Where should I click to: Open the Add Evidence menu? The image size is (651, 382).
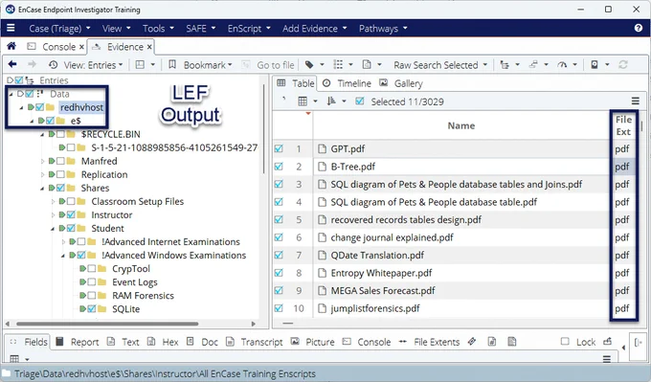[x=314, y=28]
